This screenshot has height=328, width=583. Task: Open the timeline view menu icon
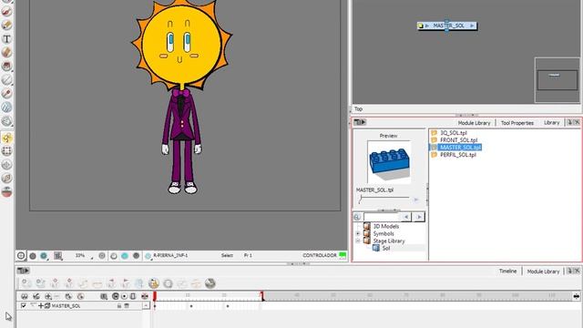point(24,271)
